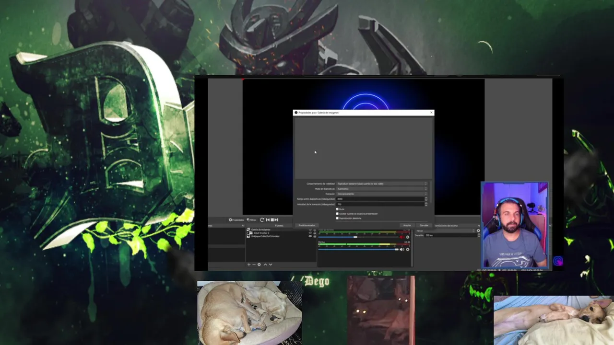The width and height of the screenshot is (614, 345).
Task: Confirm with Aceptar button
Action: point(407,225)
